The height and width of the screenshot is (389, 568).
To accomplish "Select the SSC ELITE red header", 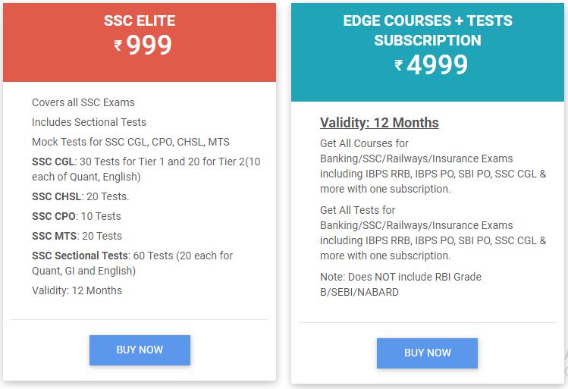I will point(140,42).
